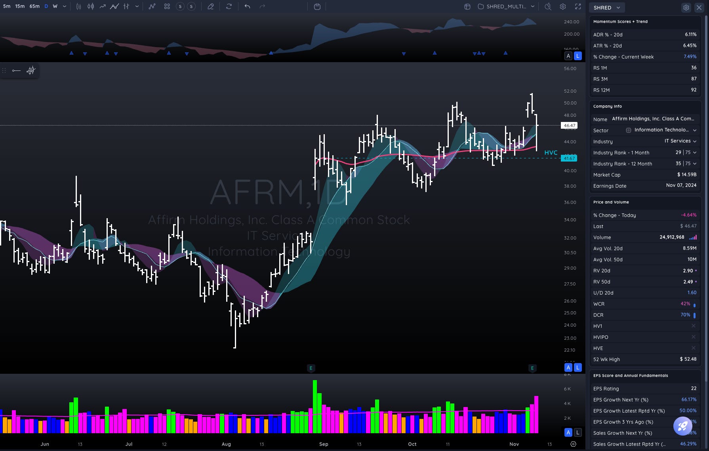The height and width of the screenshot is (451, 709).
Task: Open the SHRED_MULTI template dropdown
Action: pyautogui.click(x=506, y=6)
